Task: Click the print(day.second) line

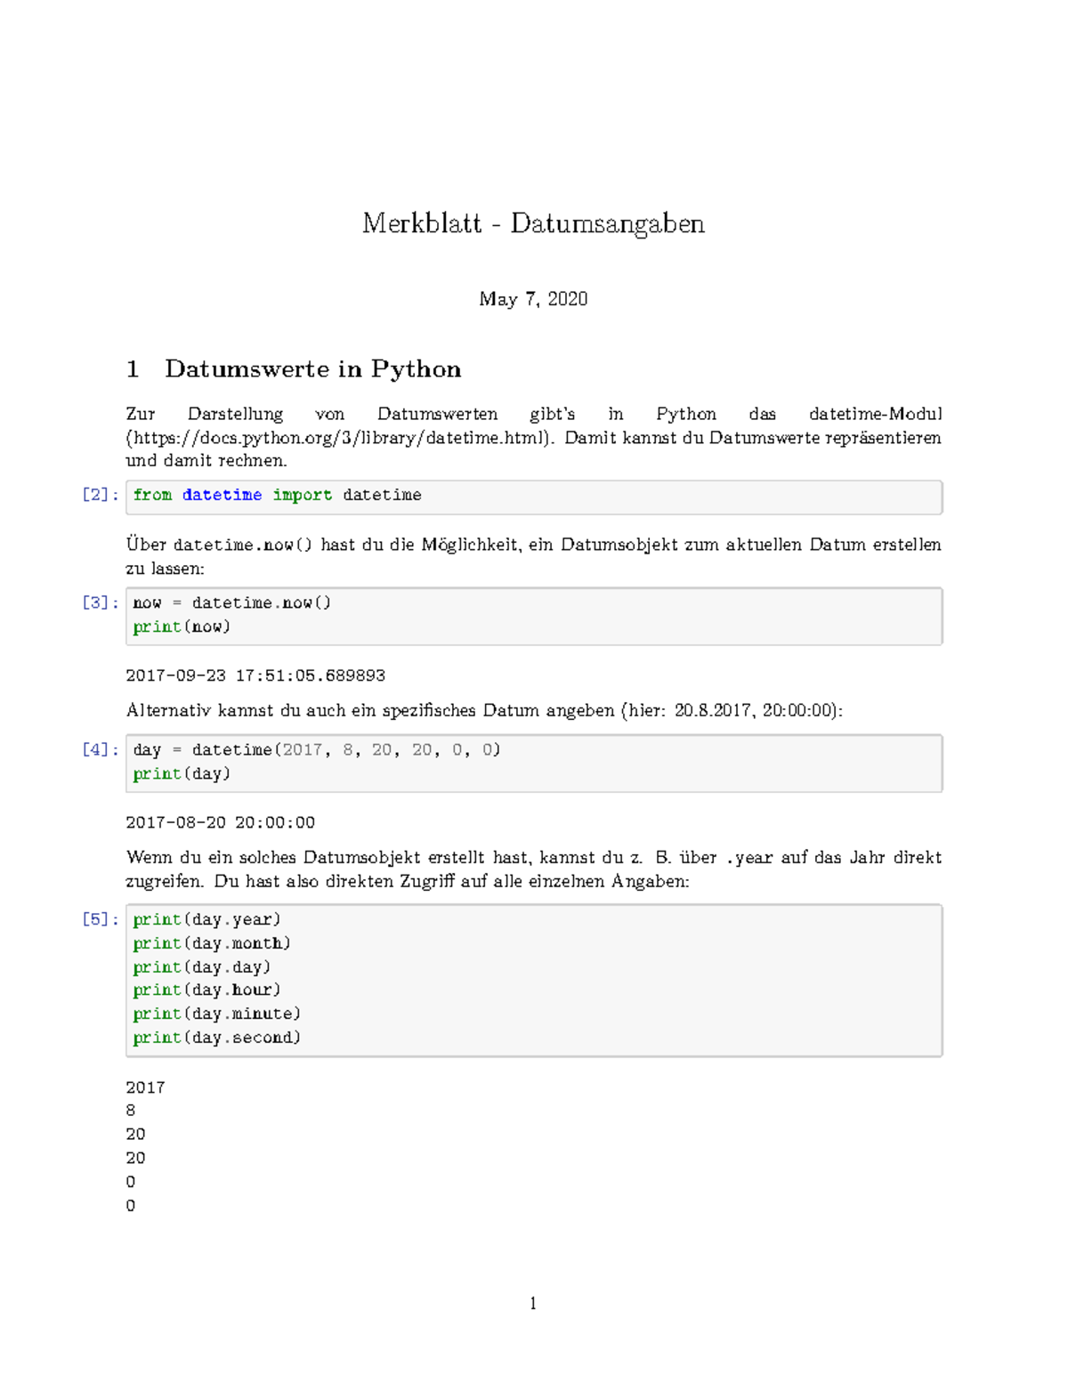Action: point(214,1036)
